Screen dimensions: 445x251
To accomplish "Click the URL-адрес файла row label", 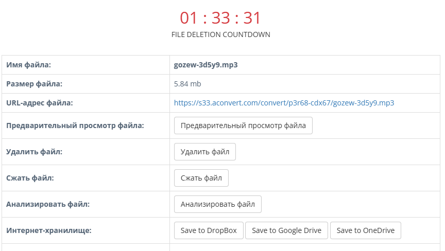I will [40, 103].
